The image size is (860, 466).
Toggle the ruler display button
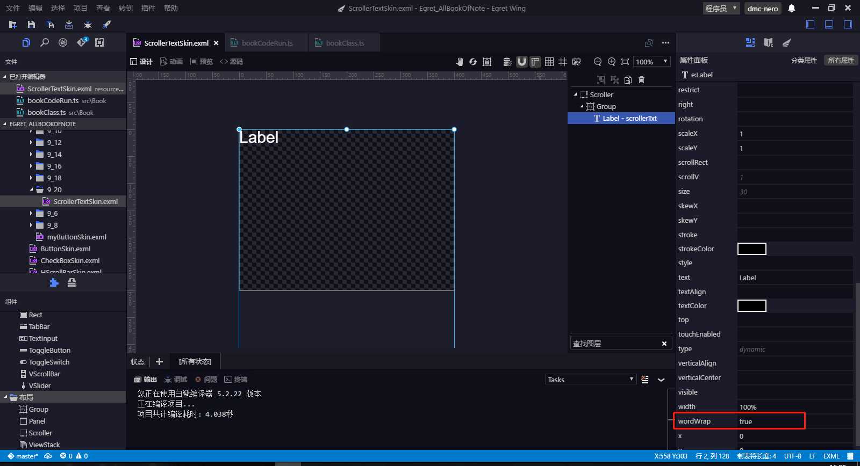(x=535, y=62)
